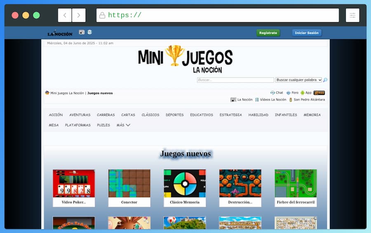Viewport: 371px width, 233px height.
Task: Click the Iniciar Sesión button
Action: tap(307, 33)
